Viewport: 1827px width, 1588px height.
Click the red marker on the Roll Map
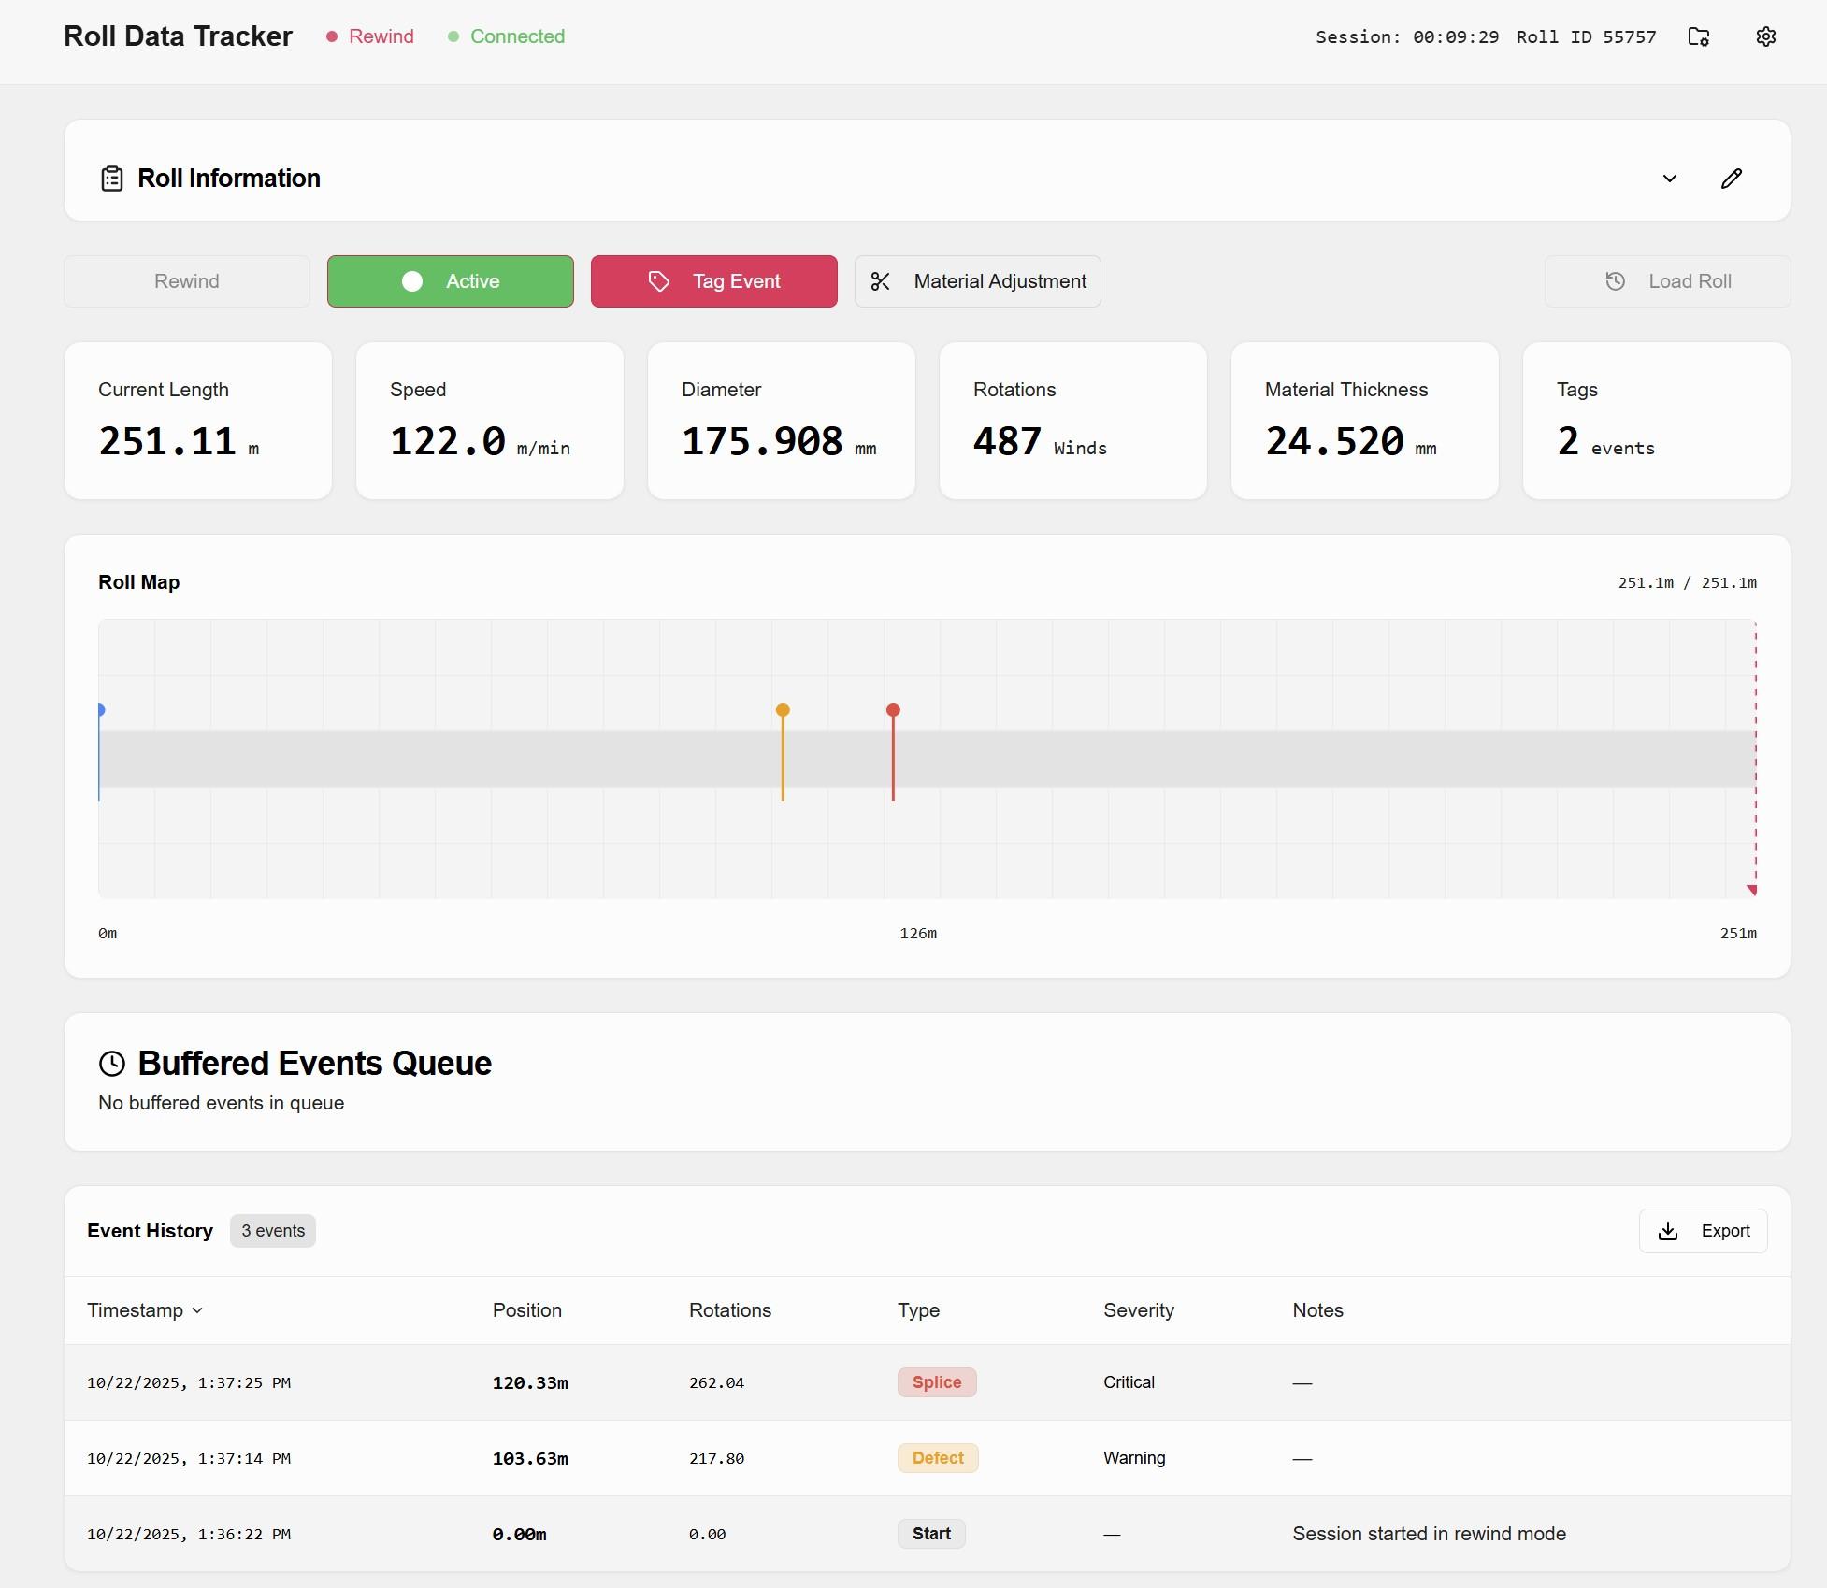(892, 710)
